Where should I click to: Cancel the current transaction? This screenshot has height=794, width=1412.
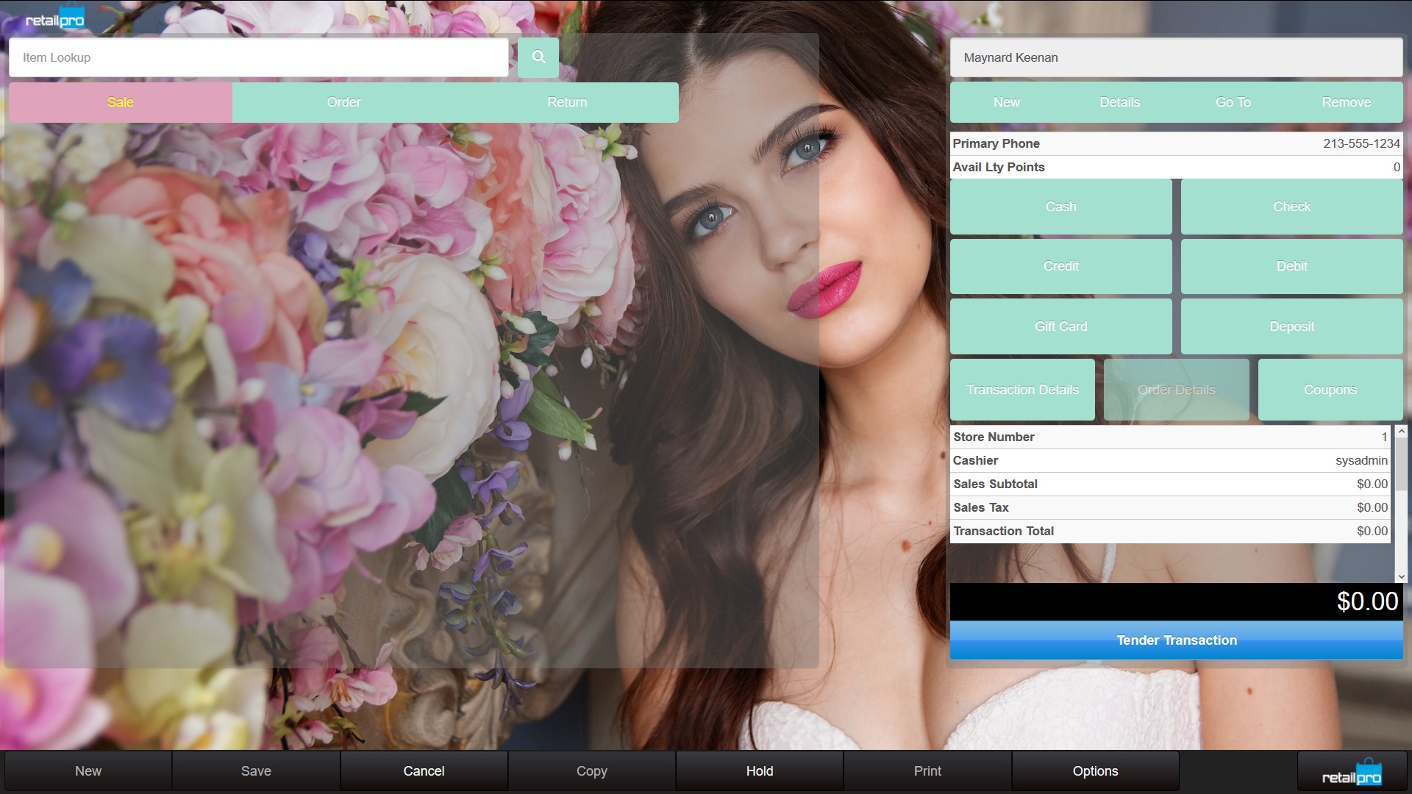pyautogui.click(x=424, y=771)
